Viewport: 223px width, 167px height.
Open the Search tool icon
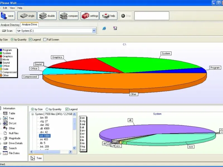point(5,148)
